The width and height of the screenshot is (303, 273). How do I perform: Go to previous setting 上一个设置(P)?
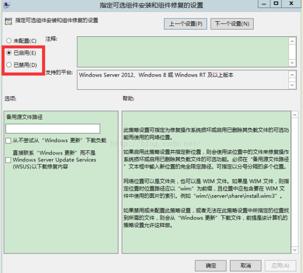coord(185,24)
